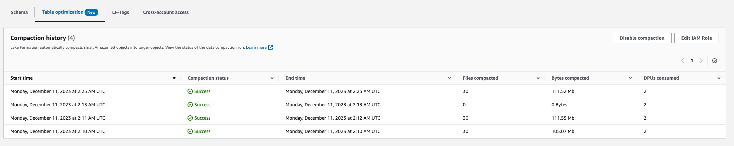Switch to the Schema tab
Image resolution: width=734 pixels, height=146 pixels.
(x=19, y=12)
